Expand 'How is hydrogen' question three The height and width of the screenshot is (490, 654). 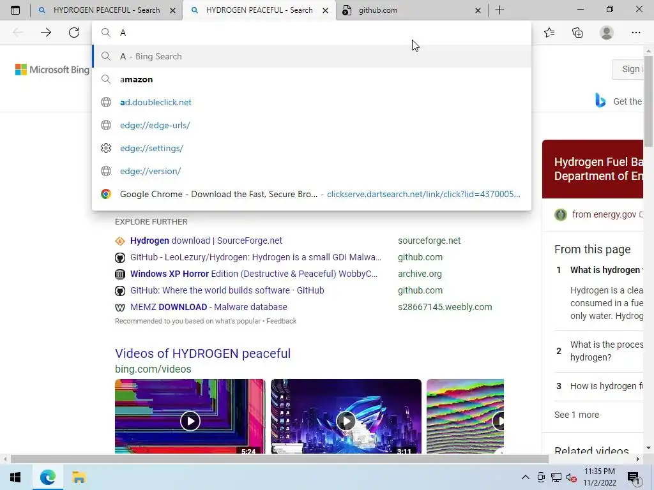(x=607, y=386)
